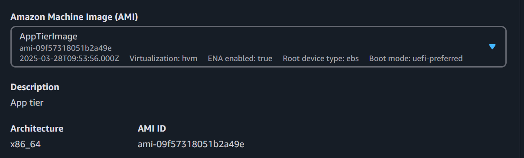524x158 pixels.
Task: Click the ami-09f57318051b2a49e text inside the selector
Action: (66, 48)
